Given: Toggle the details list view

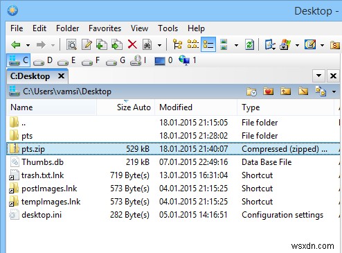Looking at the screenshot, I should point(208,44).
